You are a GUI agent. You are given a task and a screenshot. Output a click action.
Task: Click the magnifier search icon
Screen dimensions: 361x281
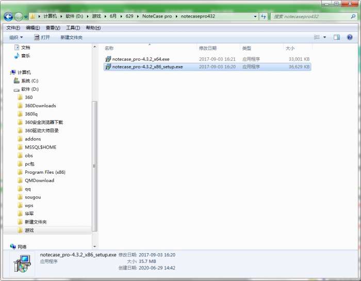[x=353, y=16]
